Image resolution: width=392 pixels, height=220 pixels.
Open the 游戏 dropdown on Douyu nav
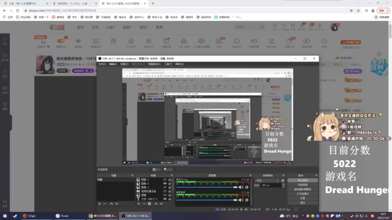(144, 27)
